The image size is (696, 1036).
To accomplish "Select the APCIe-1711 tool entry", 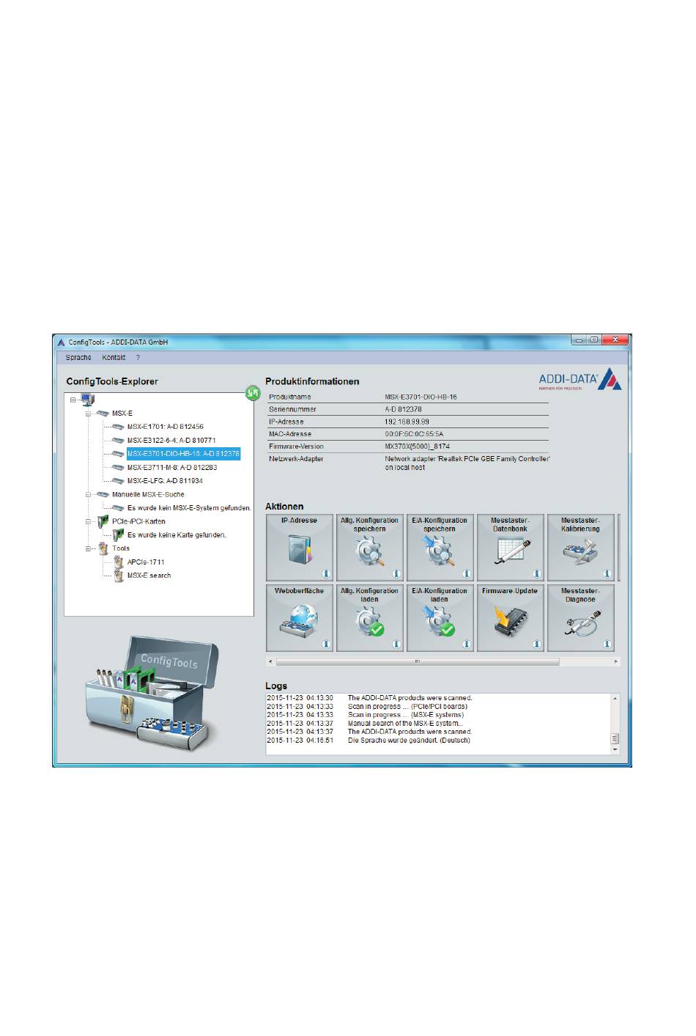I will (146, 562).
